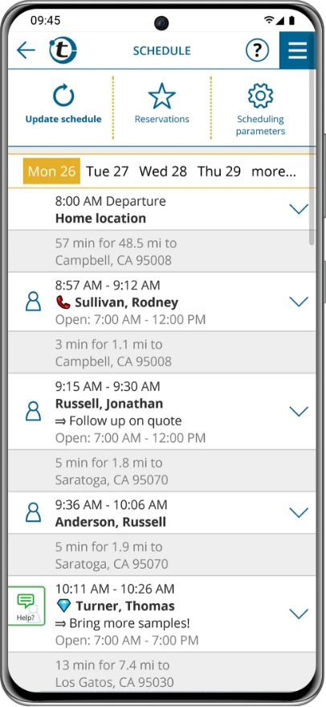The width and height of the screenshot is (326, 707).
Task: Open the question mark help icon
Action: coord(257,50)
